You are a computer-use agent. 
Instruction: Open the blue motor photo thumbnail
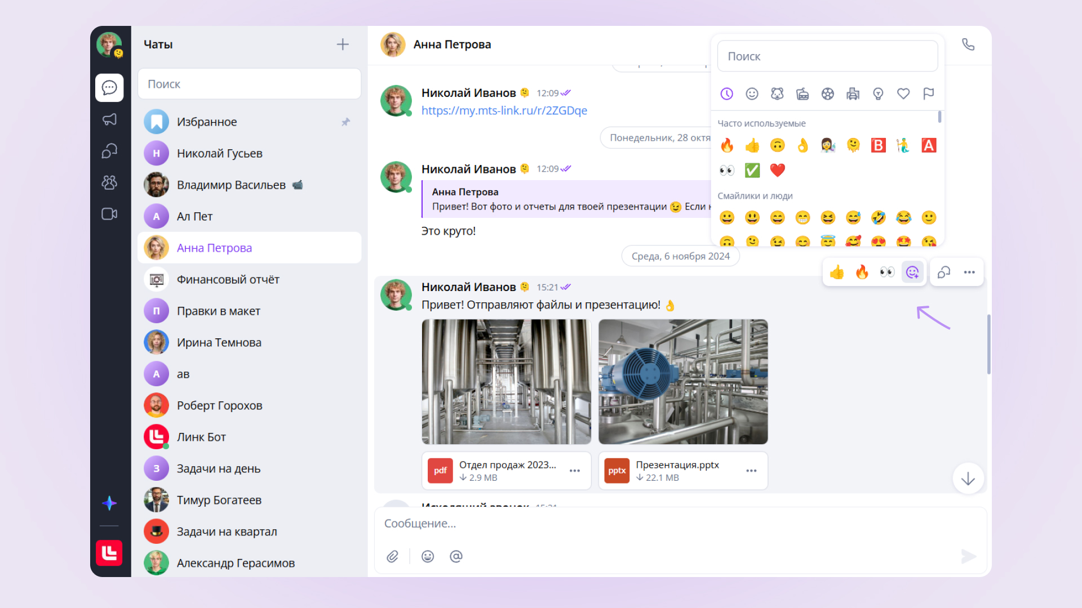[683, 382]
